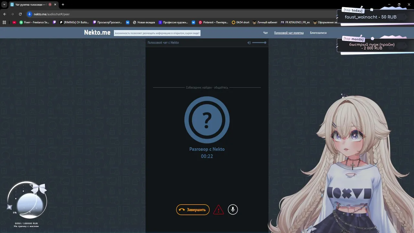414x233 pixels.
Task: Toggle the round microphone mute button
Action: click(233, 209)
